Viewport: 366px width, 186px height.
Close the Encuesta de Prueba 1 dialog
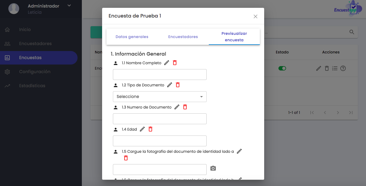[x=256, y=16]
